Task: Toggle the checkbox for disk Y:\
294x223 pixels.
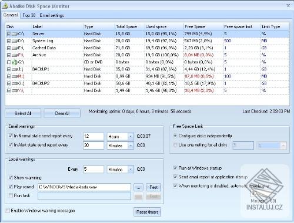Action: (x=9, y=90)
